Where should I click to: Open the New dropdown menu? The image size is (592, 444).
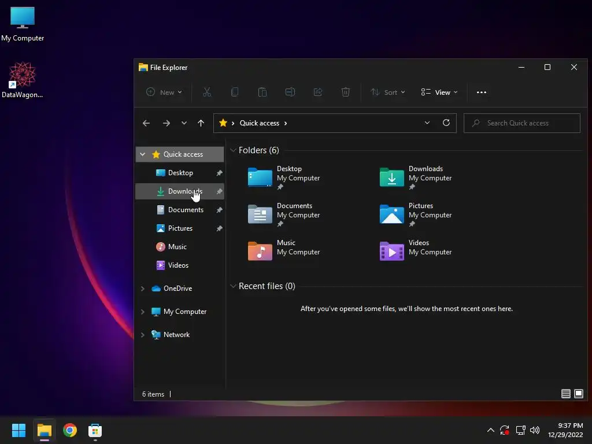click(x=164, y=92)
